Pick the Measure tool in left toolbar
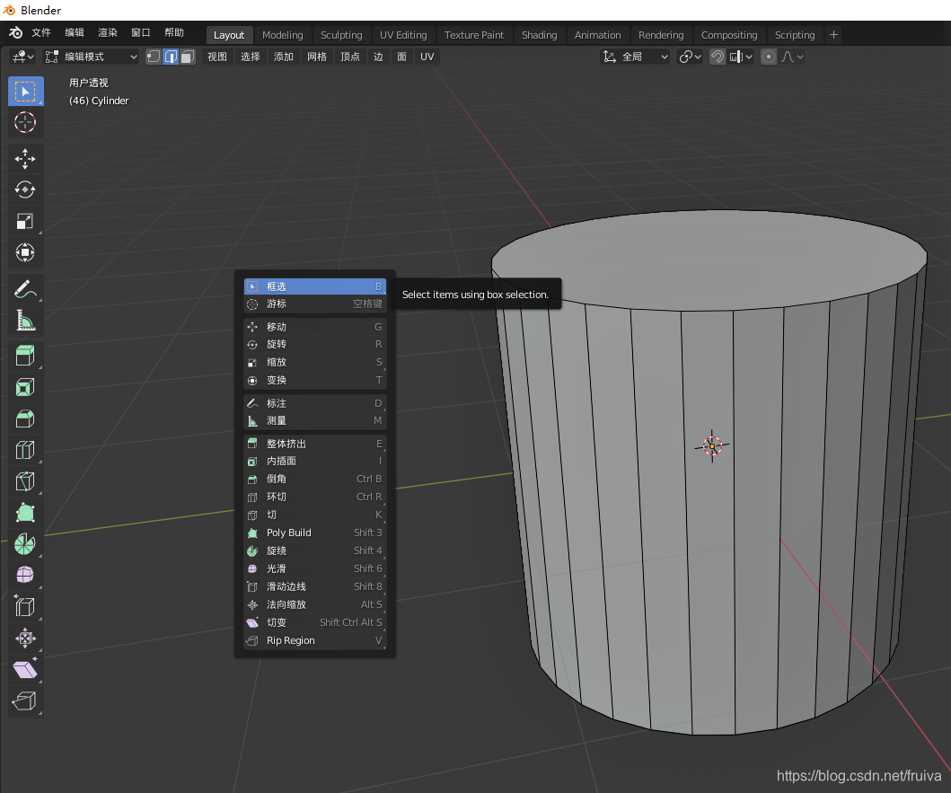951x793 pixels. pyautogui.click(x=25, y=320)
